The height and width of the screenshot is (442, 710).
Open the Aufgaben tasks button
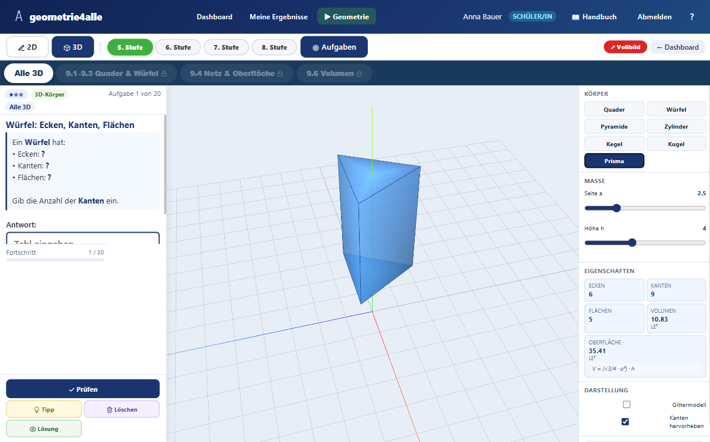(334, 47)
